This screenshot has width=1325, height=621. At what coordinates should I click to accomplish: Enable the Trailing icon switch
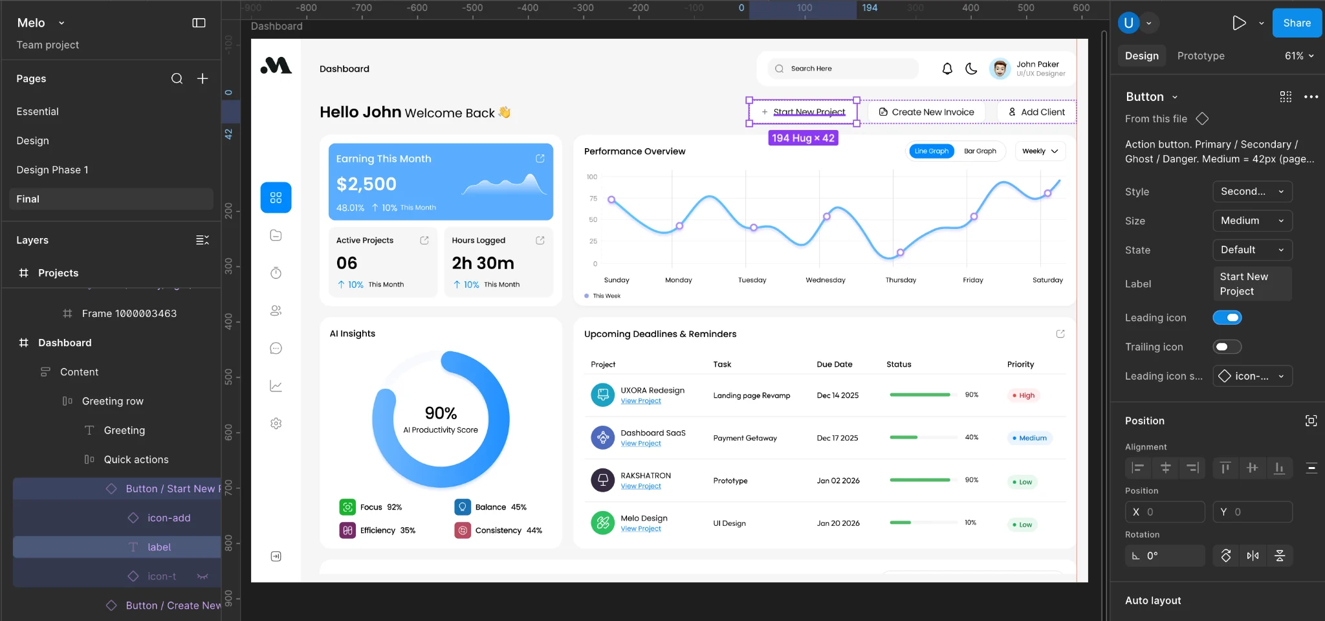point(1227,347)
